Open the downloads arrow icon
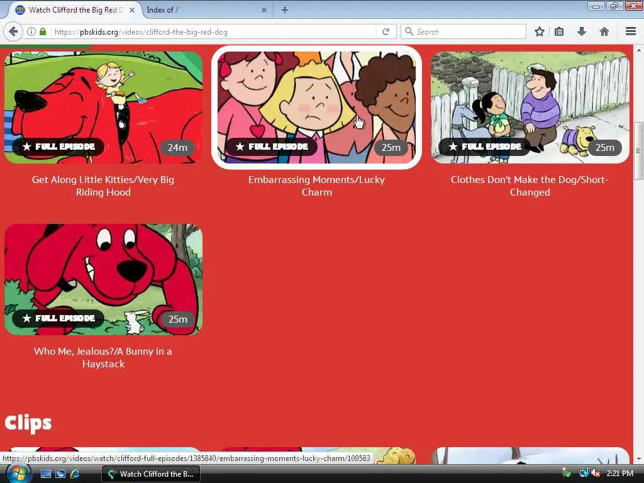The image size is (644, 483). [582, 31]
